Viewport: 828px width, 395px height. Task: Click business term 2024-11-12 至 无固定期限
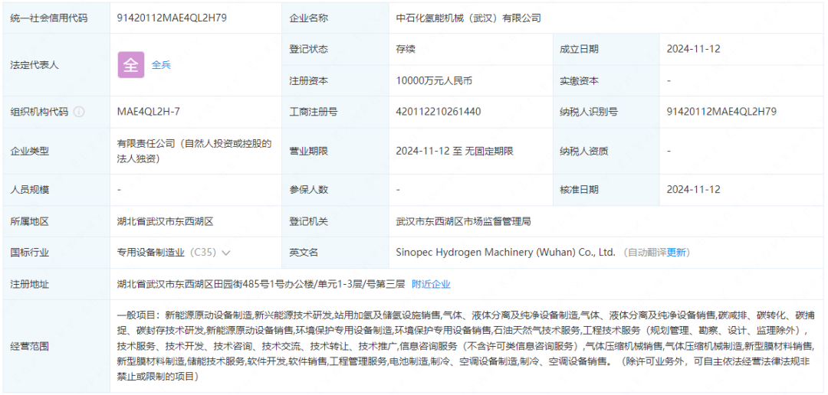coord(454,152)
